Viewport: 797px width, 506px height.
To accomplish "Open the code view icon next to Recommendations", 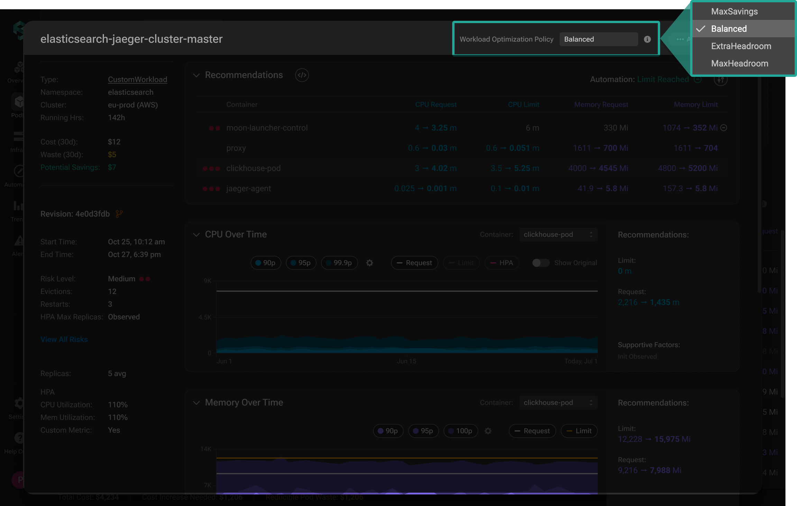I will coord(302,75).
